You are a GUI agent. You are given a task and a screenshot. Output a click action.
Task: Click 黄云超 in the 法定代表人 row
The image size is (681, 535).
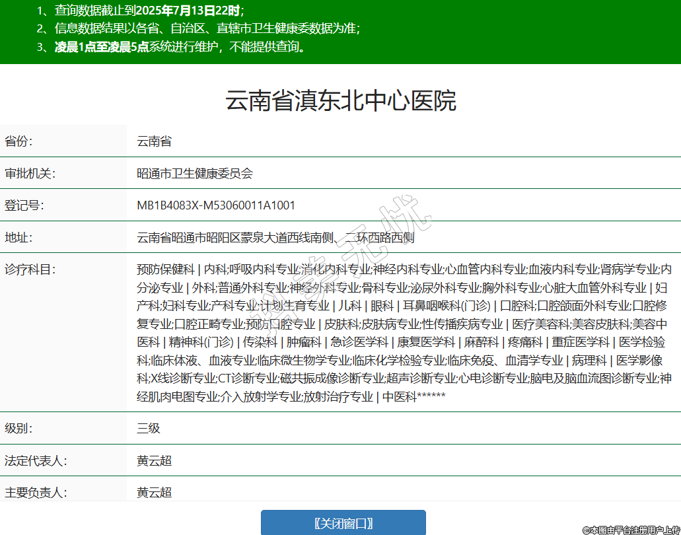154,460
